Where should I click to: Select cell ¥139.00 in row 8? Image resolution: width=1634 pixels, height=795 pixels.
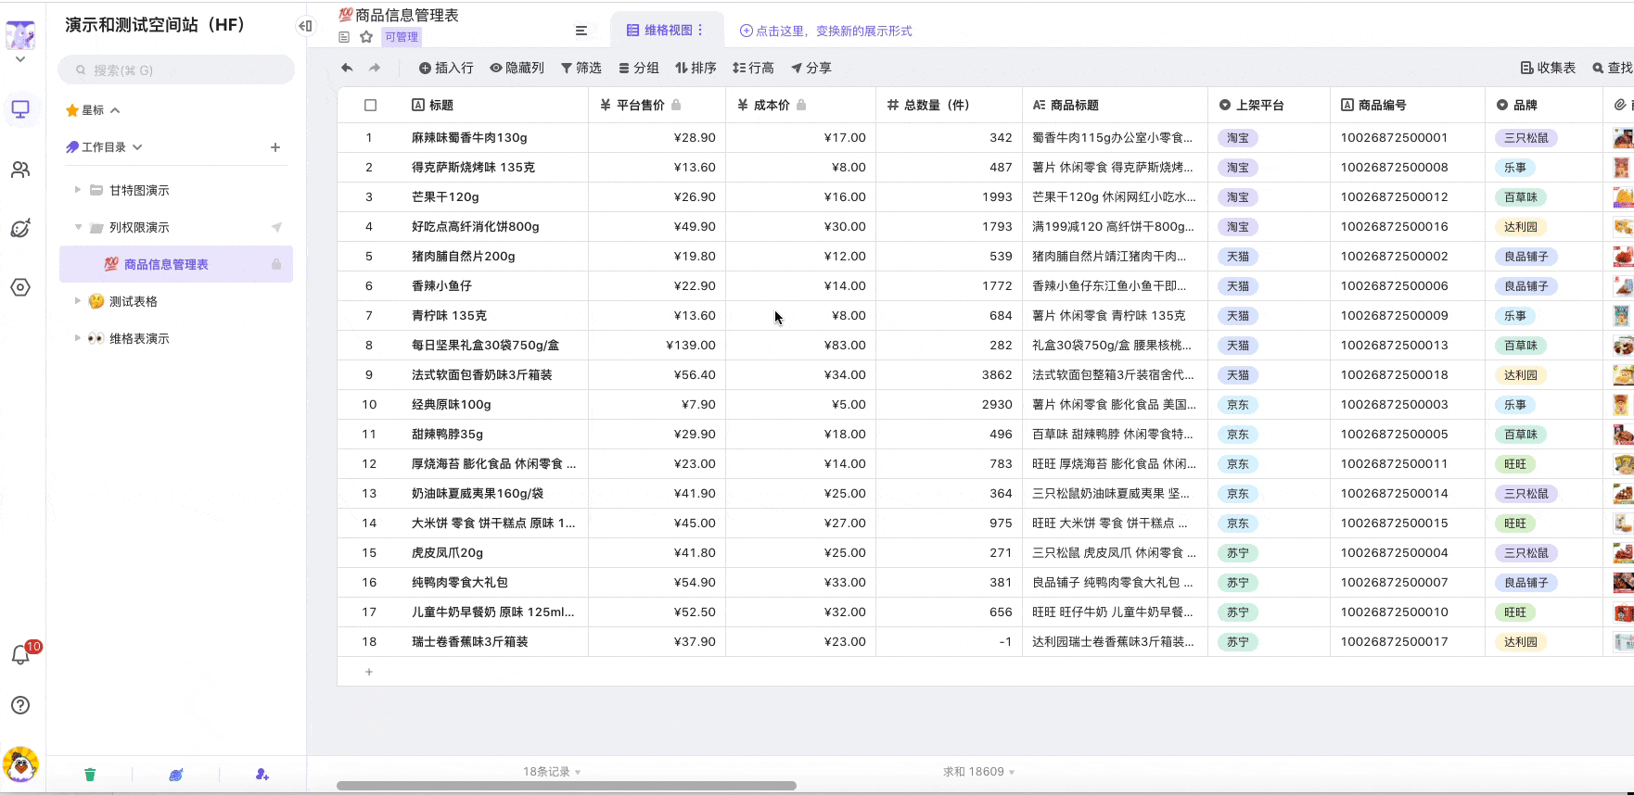657,346
